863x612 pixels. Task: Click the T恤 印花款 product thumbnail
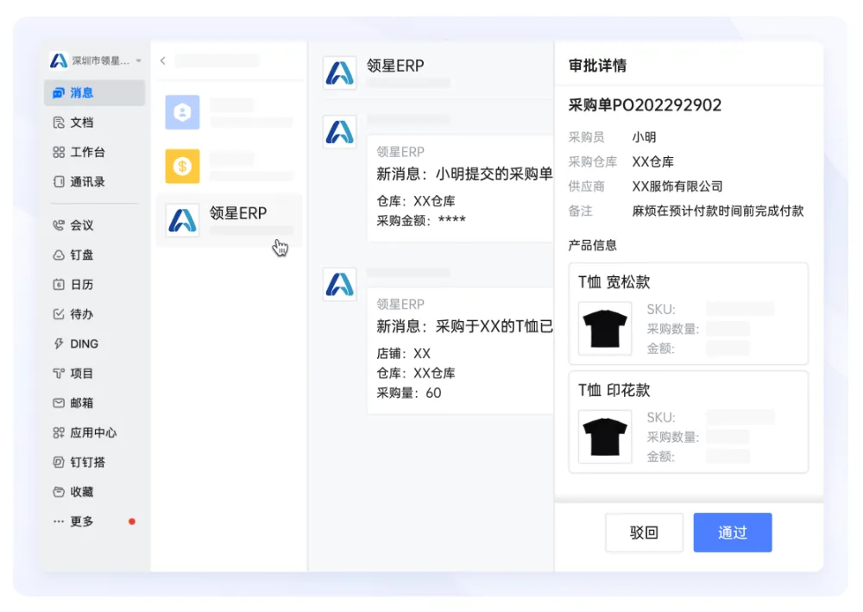(605, 437)
